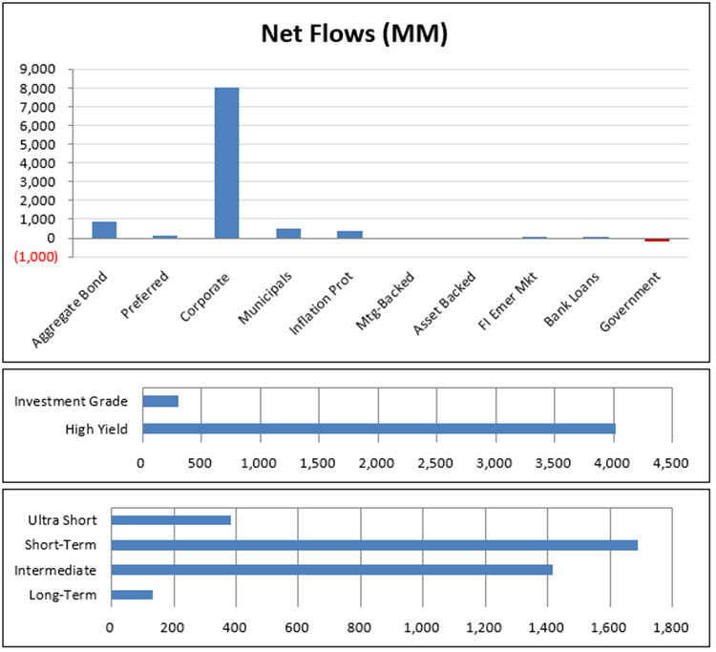
Task: Click the Intermediate horizontal bar
Action: pyautogui.click(x=331, y=570)
